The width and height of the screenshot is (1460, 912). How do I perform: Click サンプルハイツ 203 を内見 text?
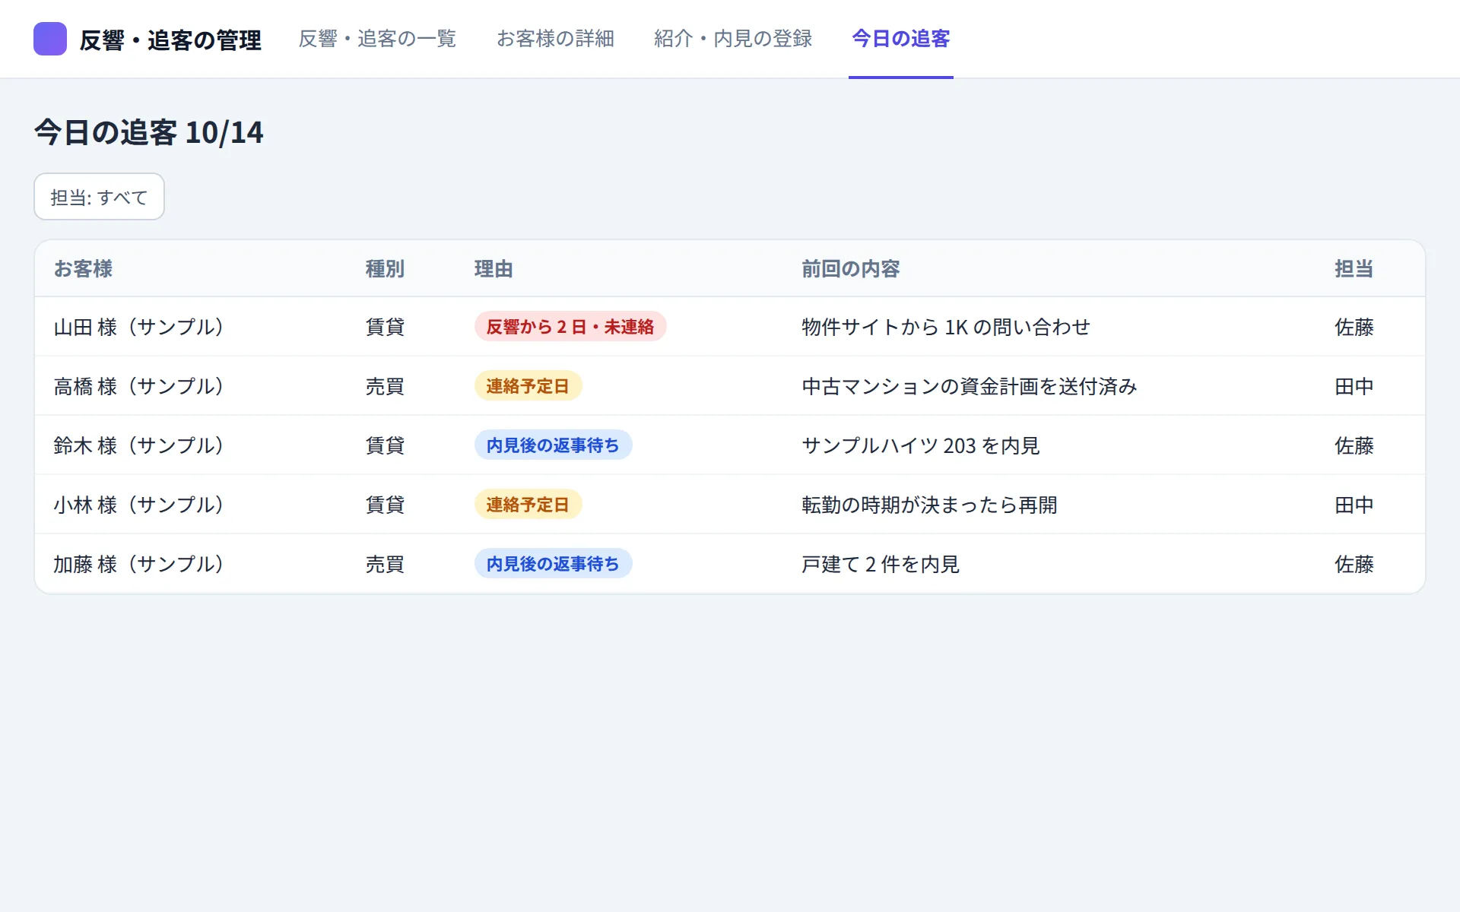[921, 445]
